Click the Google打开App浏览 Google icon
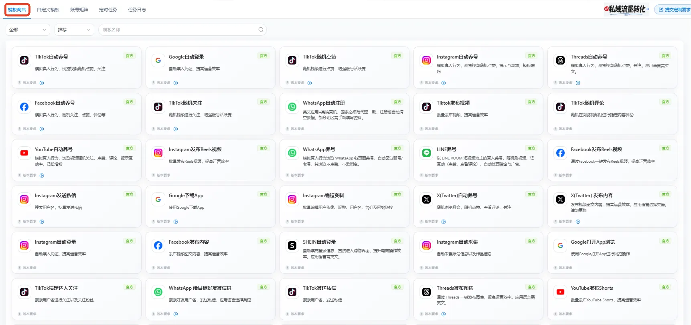 coord(561,245)
